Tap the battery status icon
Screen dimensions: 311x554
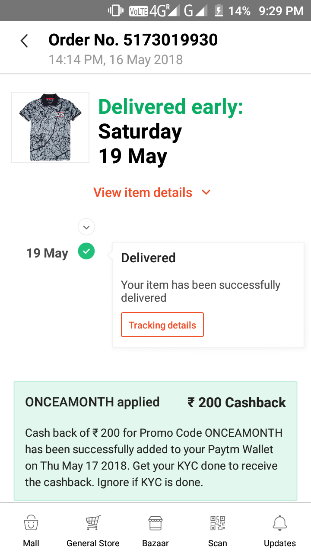pos(219,10)
